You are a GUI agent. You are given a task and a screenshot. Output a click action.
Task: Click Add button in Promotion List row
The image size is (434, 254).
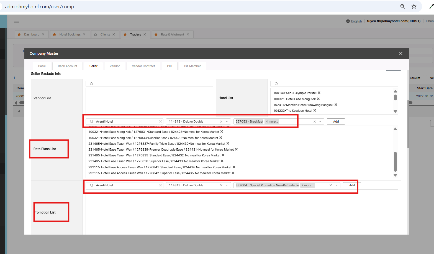click(x=352, y=185)
